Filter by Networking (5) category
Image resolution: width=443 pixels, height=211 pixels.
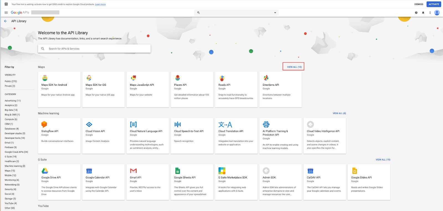pos(12,185)
